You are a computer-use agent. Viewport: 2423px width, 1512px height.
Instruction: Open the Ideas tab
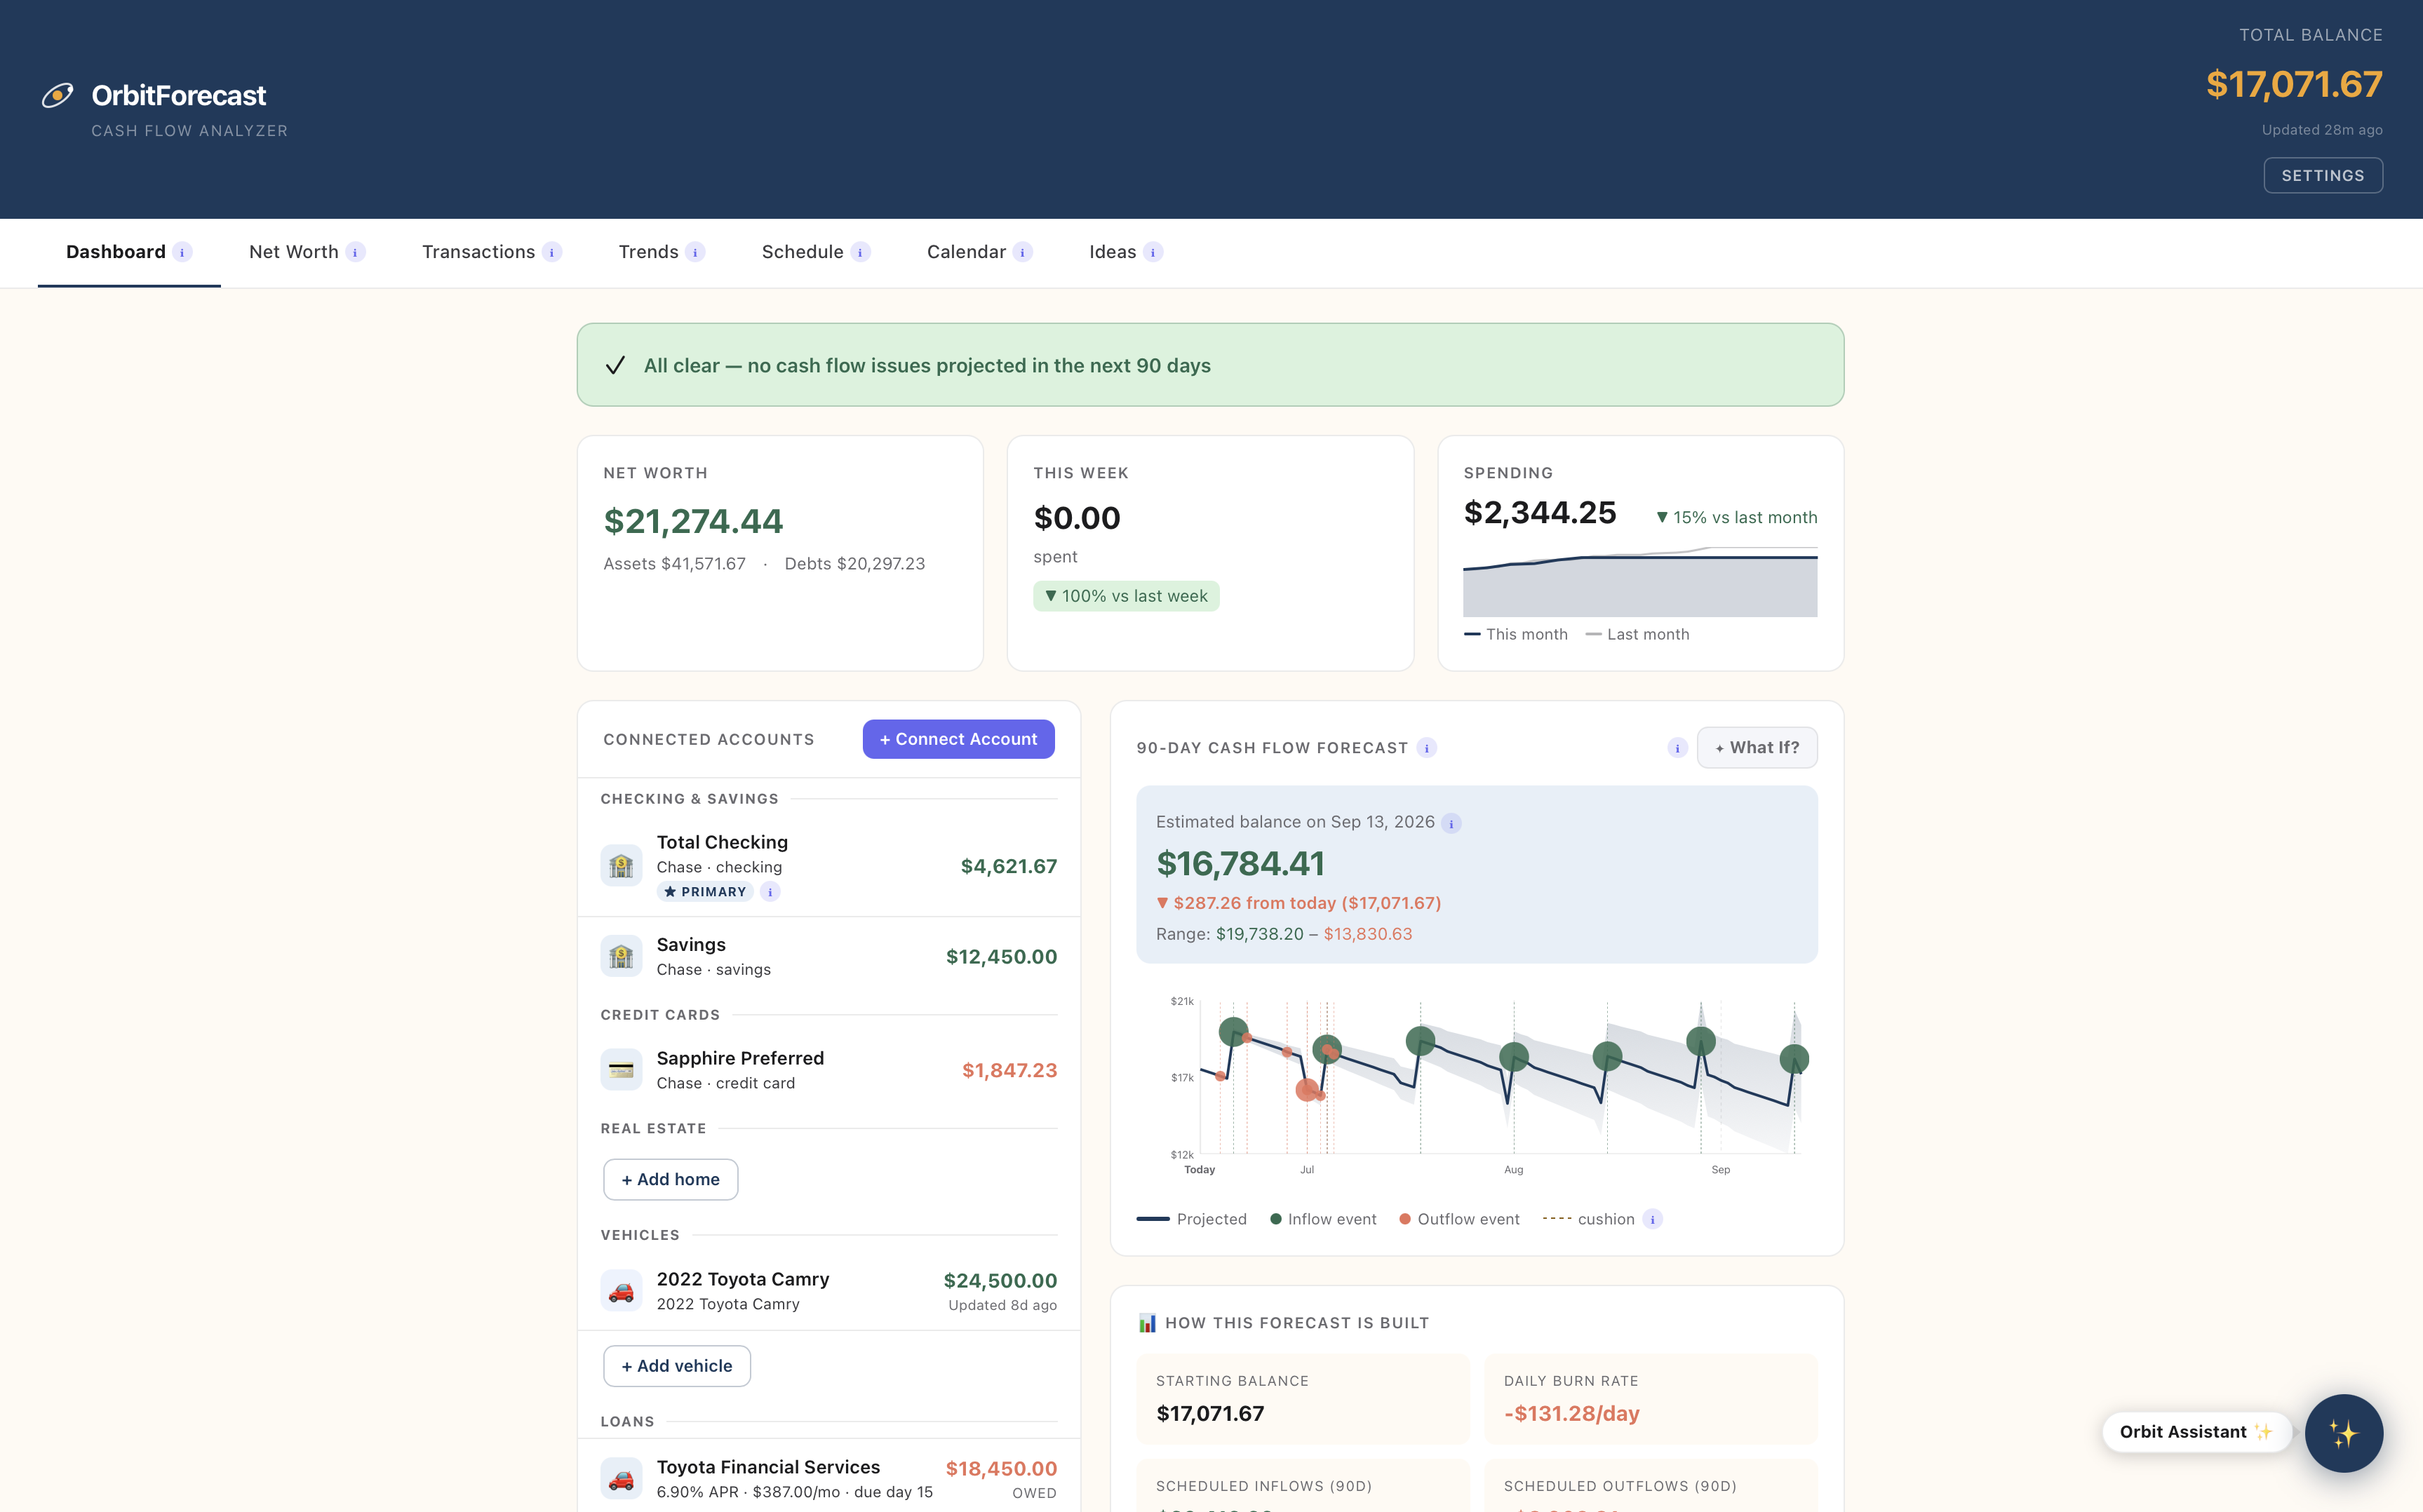[x=1113, y=252]
